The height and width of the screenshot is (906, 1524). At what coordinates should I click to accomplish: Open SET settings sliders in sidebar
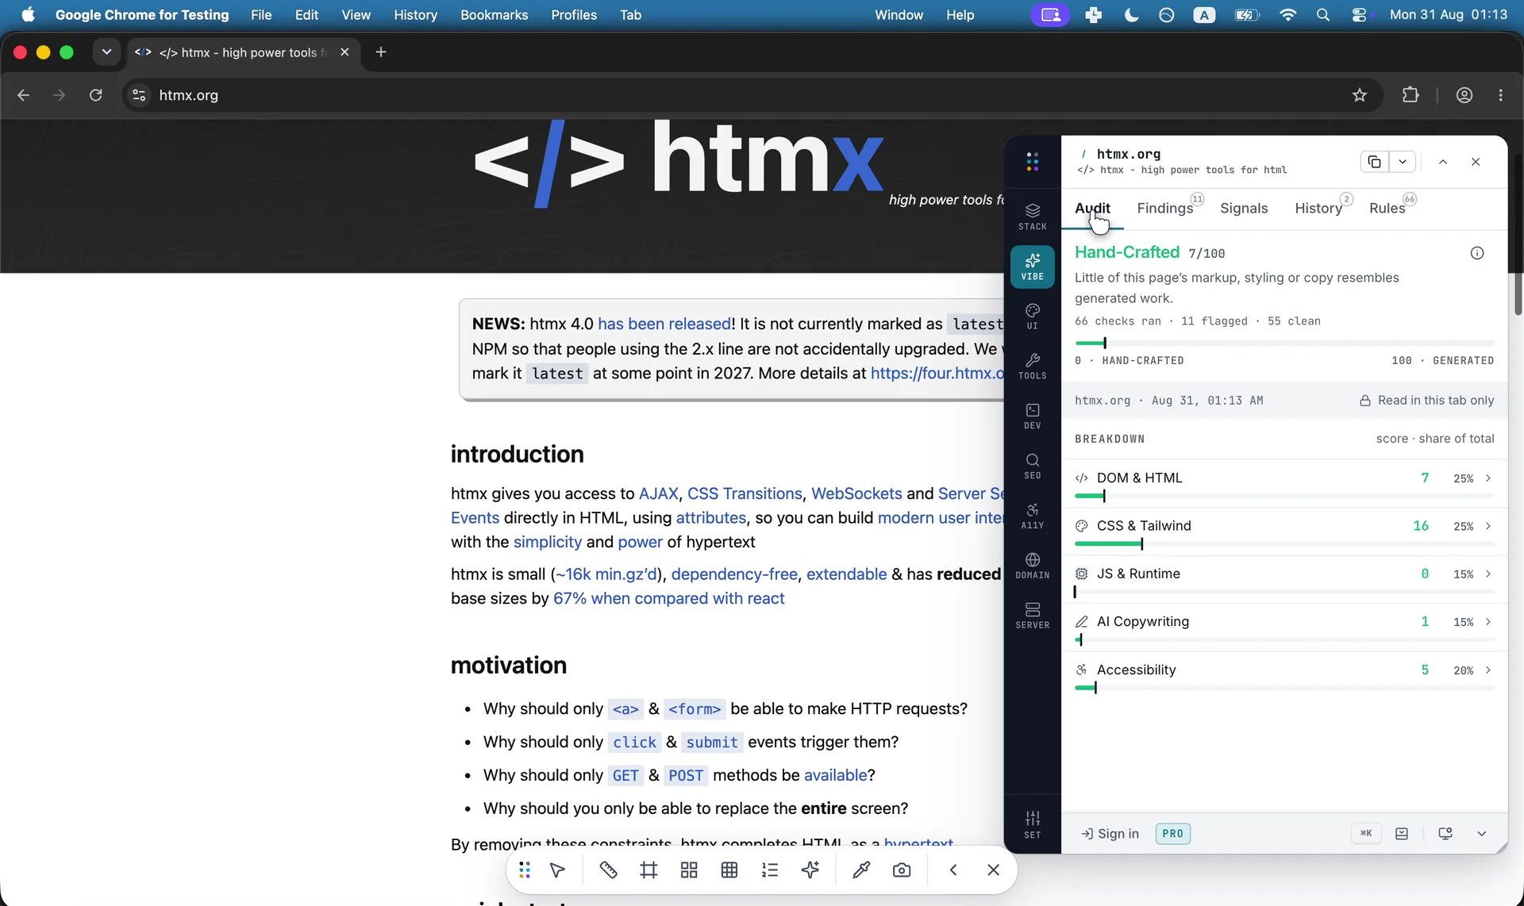pos(1032,825)
